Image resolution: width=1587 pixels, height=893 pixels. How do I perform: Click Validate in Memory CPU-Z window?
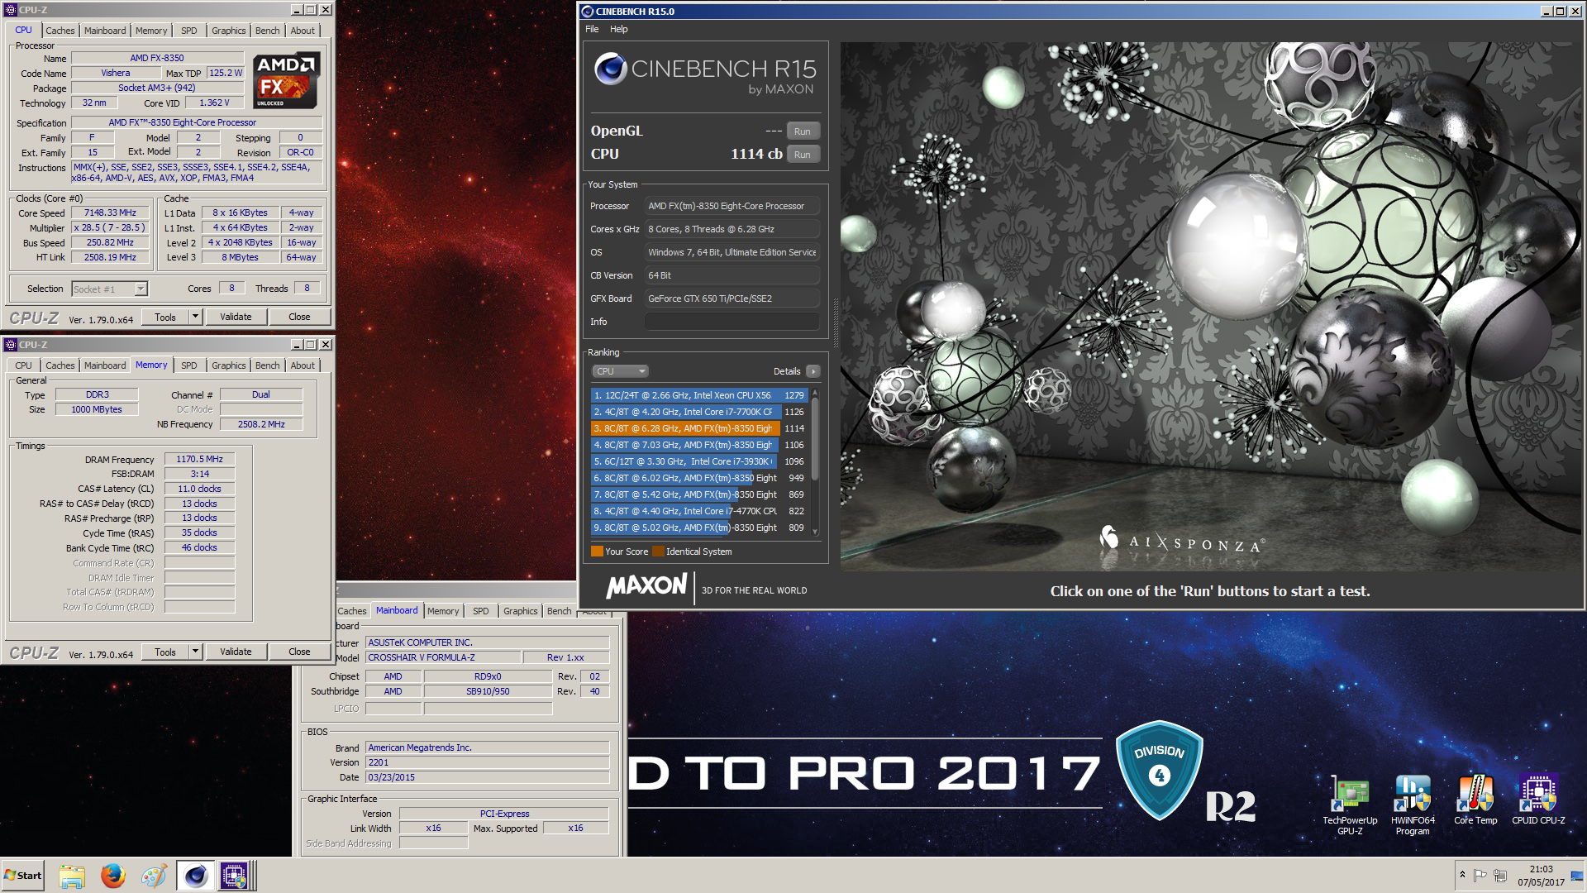click(x=236, y=652)
